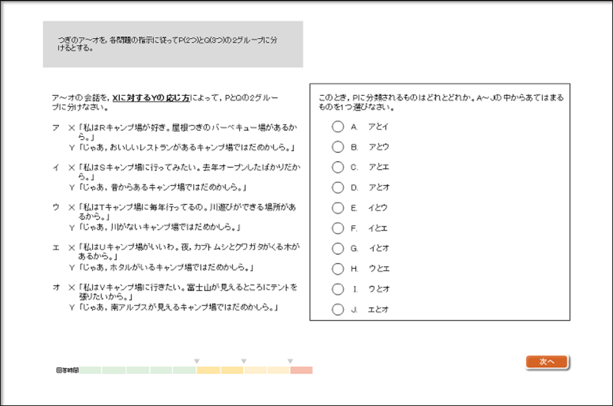Select choice E イとウ

pyautogui.click(x=337, y=205)
